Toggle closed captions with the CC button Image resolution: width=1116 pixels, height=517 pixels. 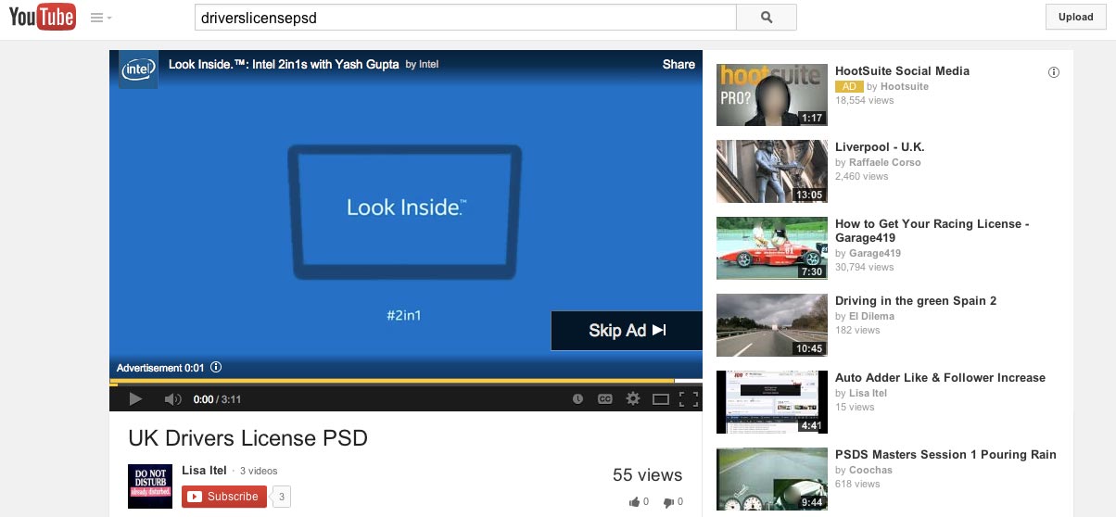(x=604, y=399)
